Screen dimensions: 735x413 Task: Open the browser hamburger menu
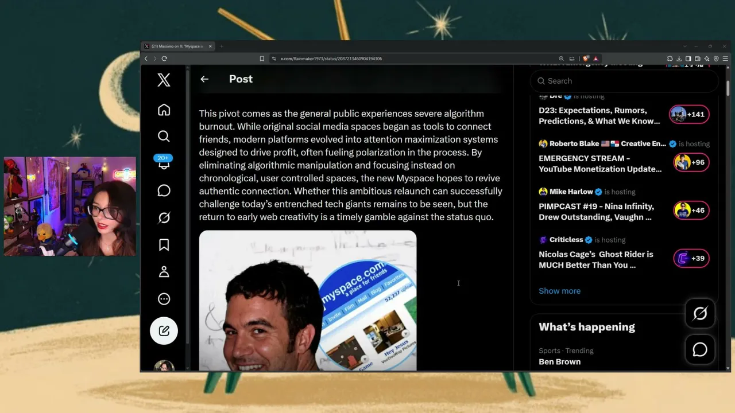point(726,59)
